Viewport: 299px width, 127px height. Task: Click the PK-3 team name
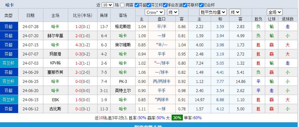123,82
